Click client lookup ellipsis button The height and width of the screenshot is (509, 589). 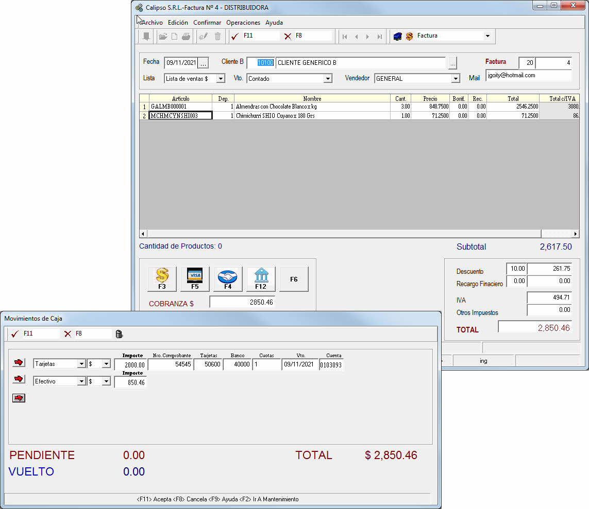tap(452, 63)
